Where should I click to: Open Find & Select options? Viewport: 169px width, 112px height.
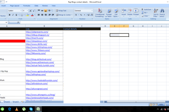click(x=162, y=13)
